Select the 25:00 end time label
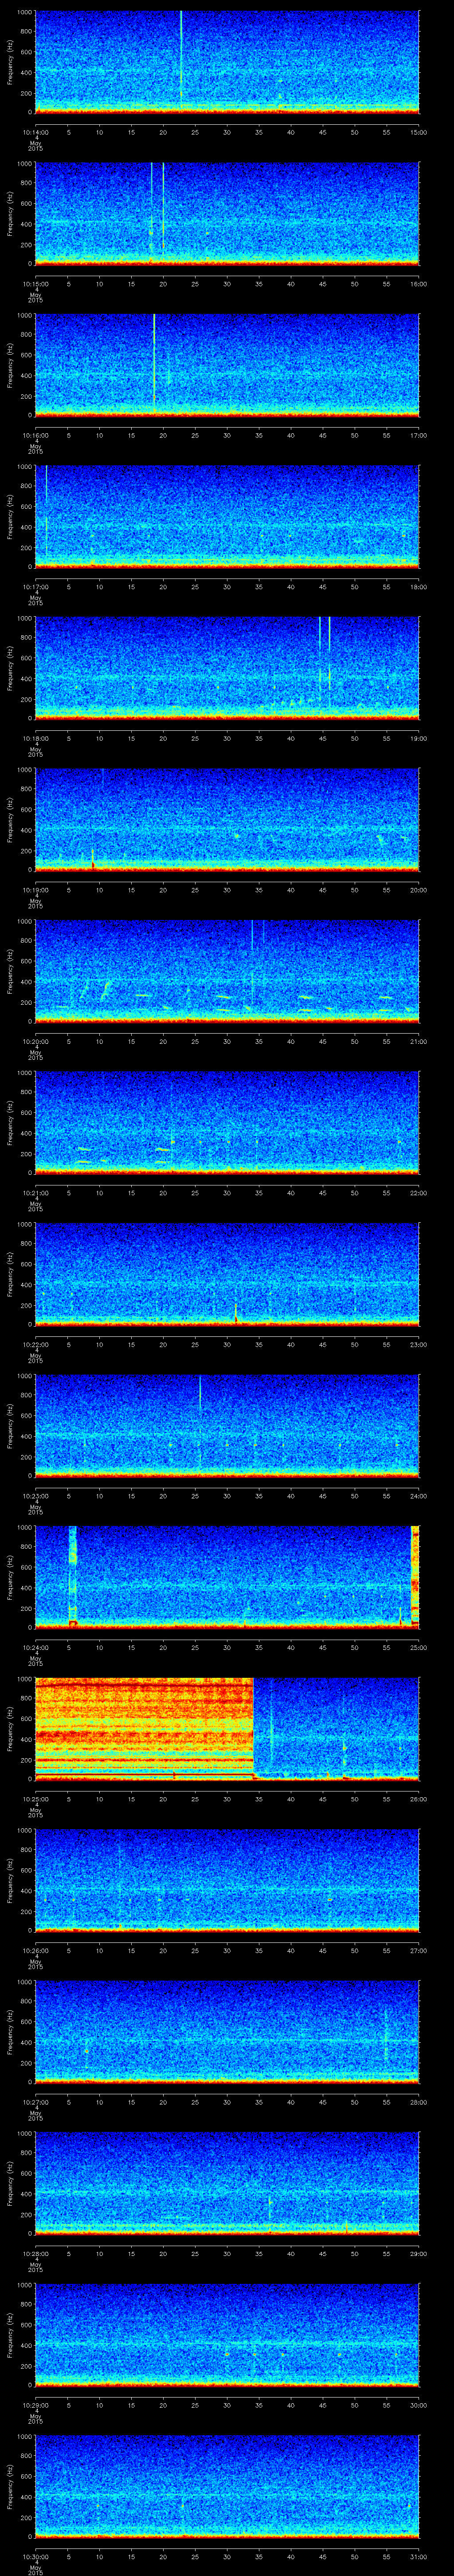The width and height of the screenshot is (454, 2576). tap(418, 1647)
